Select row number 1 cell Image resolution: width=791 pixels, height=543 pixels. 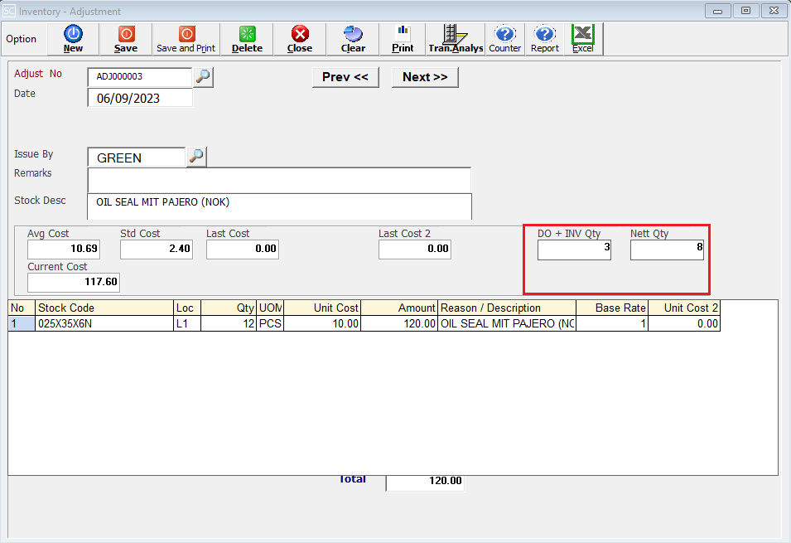[x=22, y=324]
